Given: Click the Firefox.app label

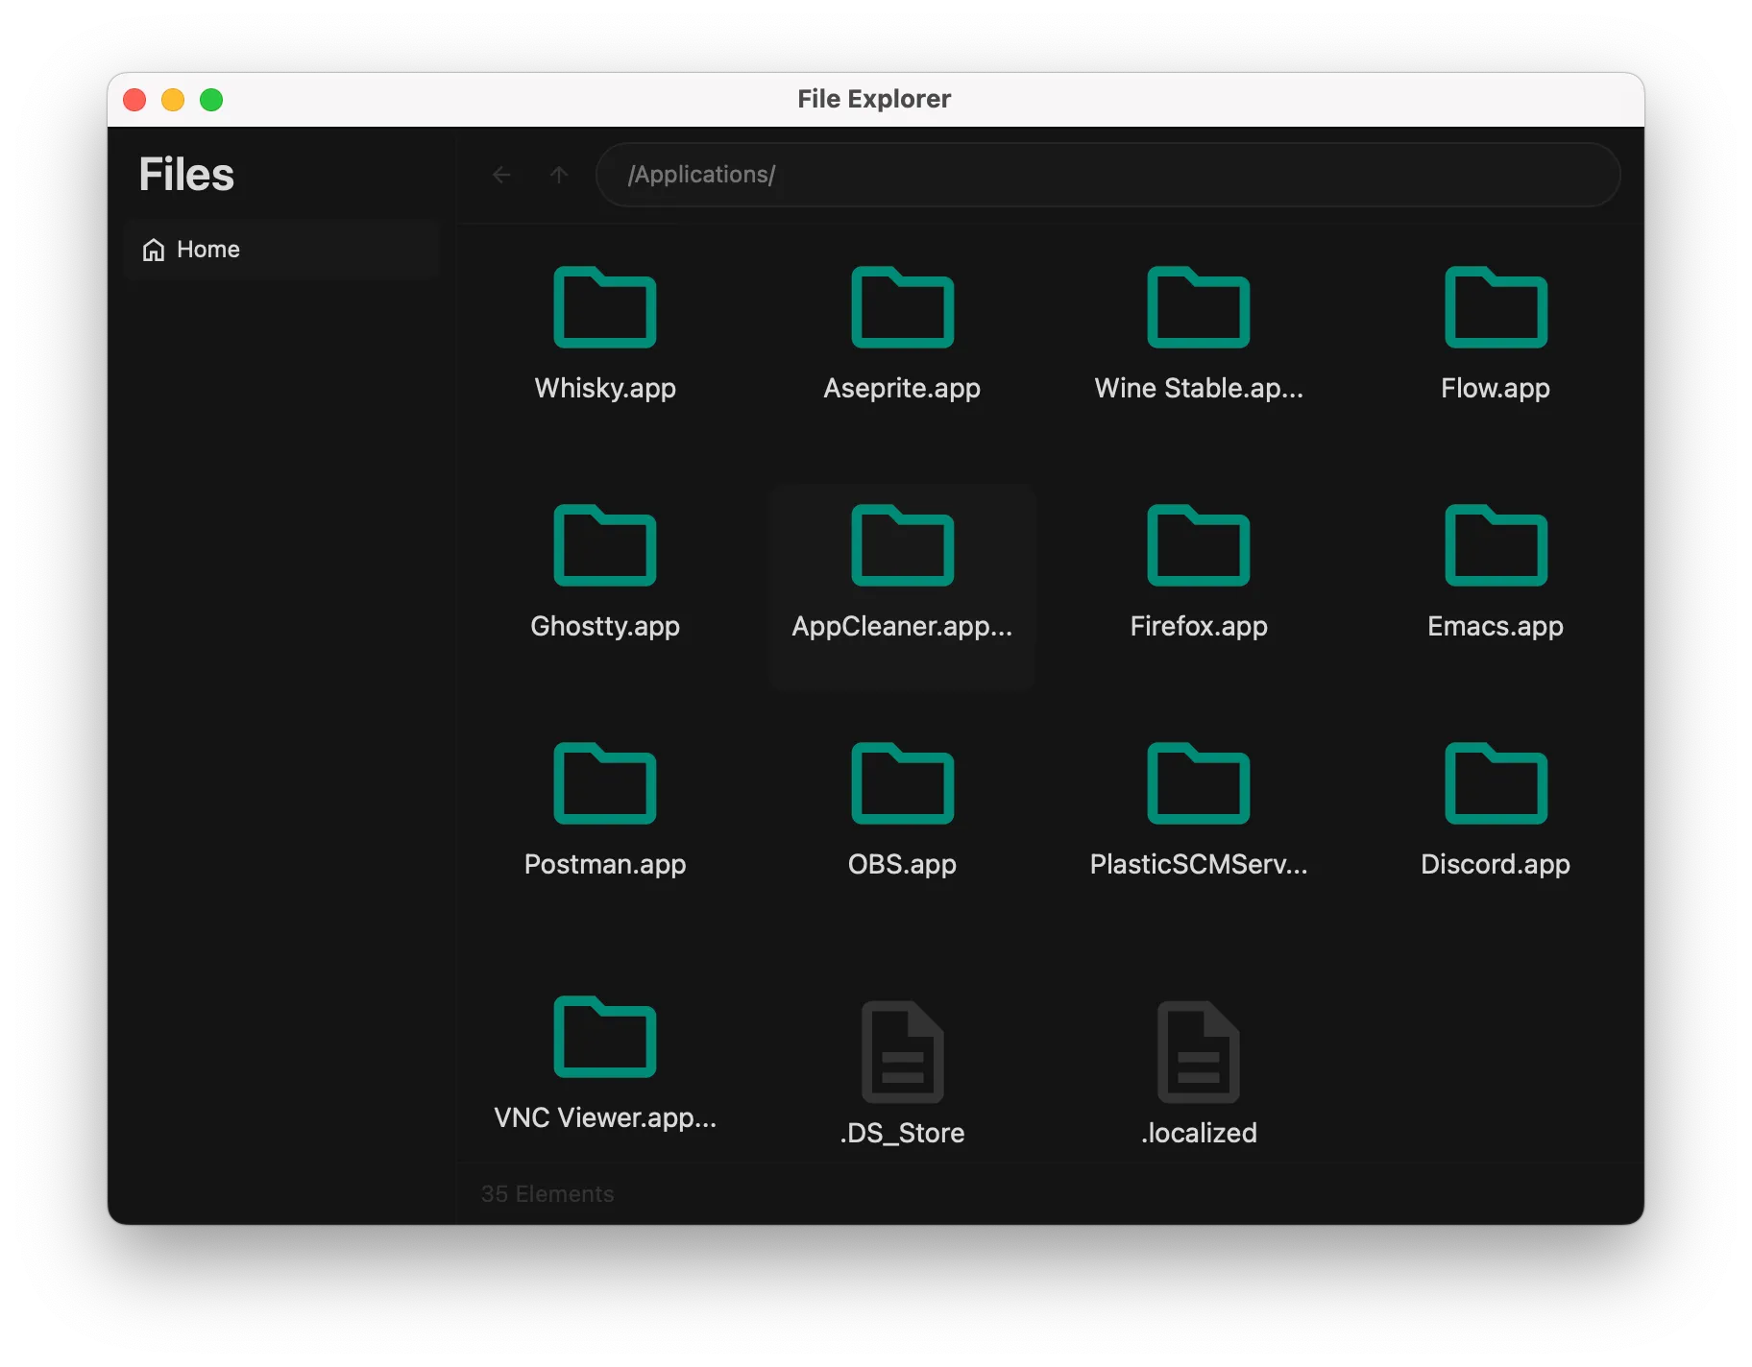Looking at the screenshot, I should click(x=1199, y=626).
